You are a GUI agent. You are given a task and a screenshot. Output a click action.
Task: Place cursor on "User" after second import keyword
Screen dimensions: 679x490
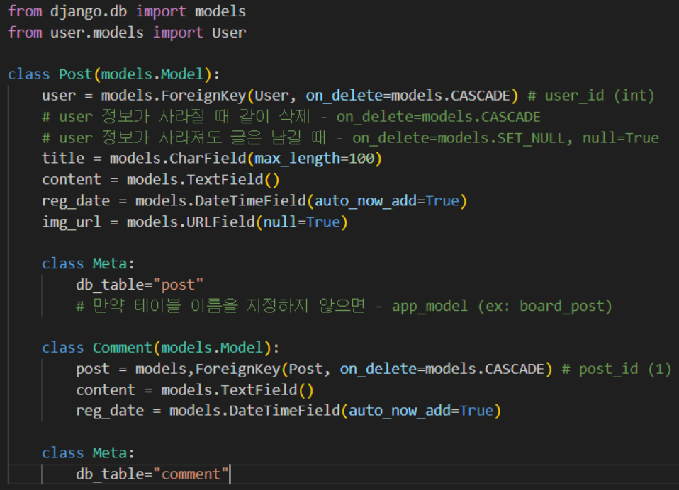[229, 33]
